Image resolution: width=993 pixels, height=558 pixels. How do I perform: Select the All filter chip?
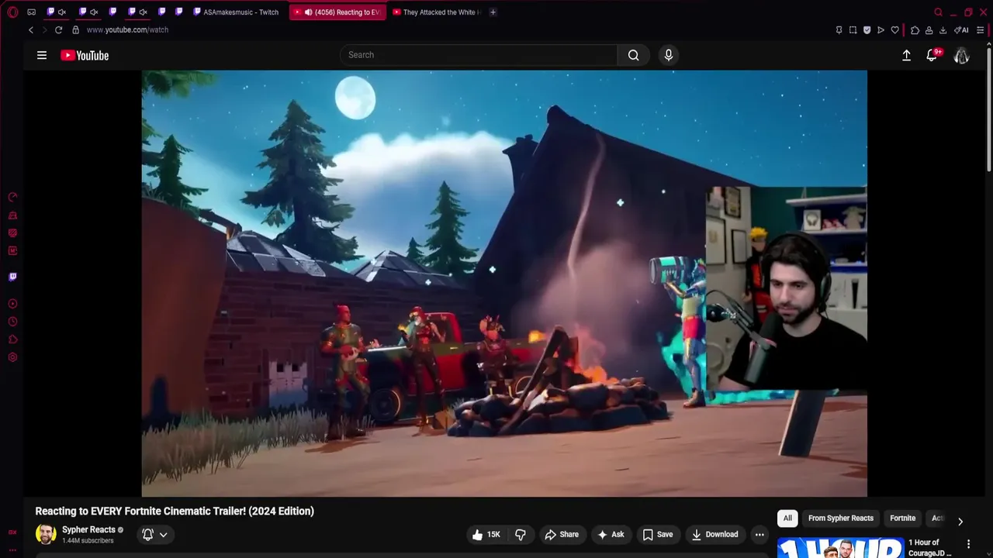[x=787, y=518]
